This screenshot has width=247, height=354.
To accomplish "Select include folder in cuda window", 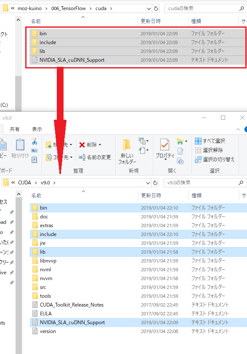I will (137, 42).
